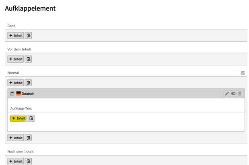
Task: Open Normal column edit icon at right
Action: coord(243,73)
